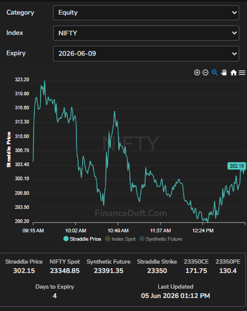Click the Days to Expiry value 4
Viewport: 247px width, 311px height.
[55, 296]
